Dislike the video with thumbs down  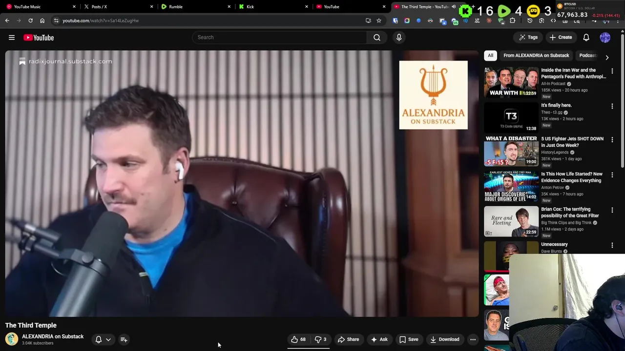click(x=320, y=339)
